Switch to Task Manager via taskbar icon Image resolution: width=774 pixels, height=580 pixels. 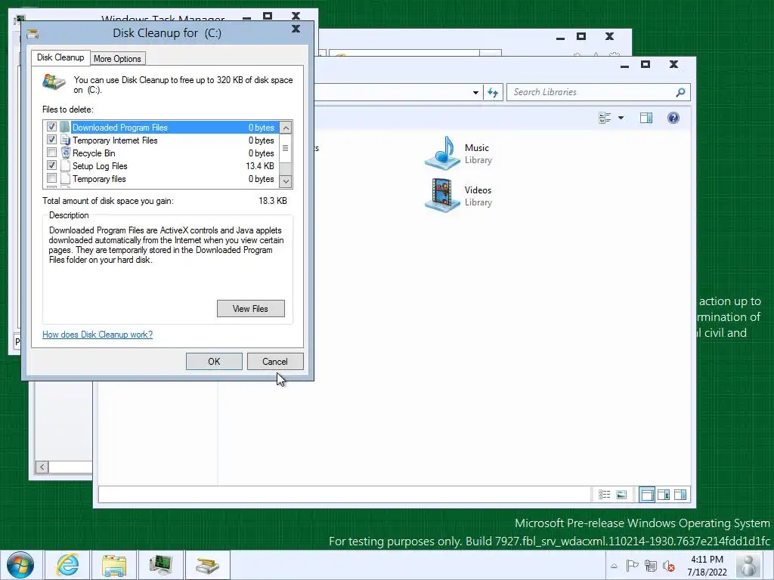161,565
